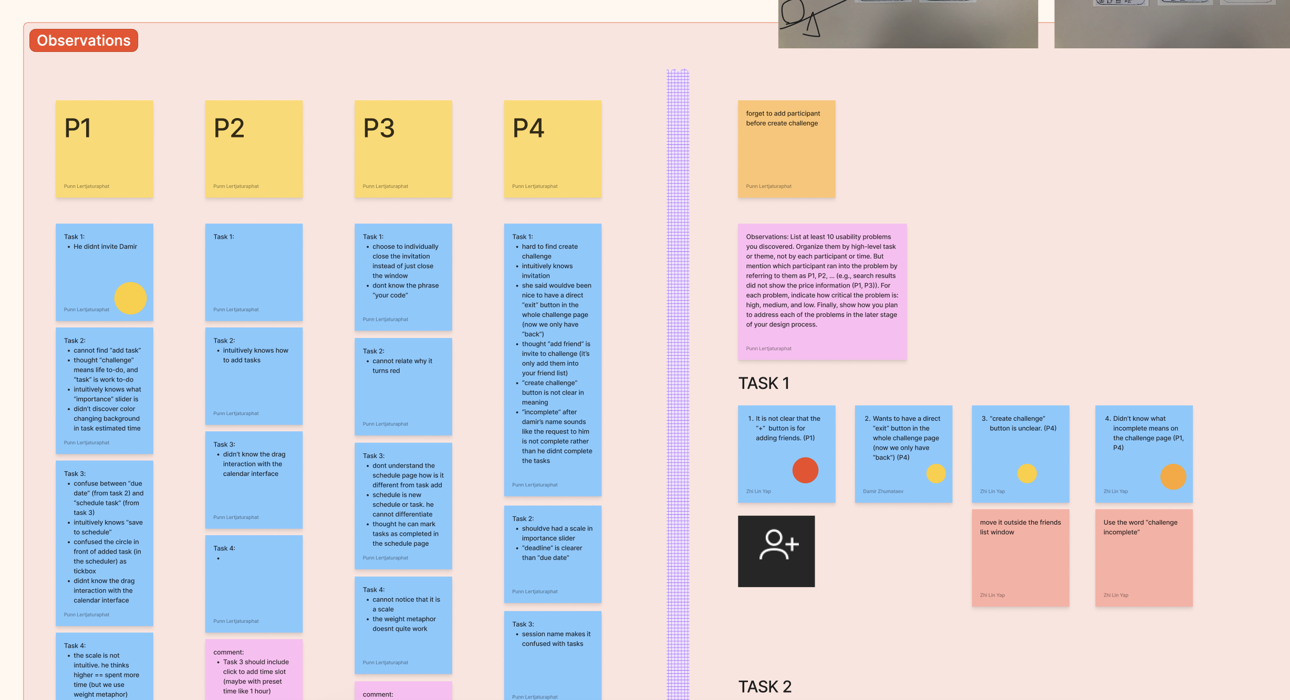Select 'move it outside the friends list' note
This screenshot has width=1290, height=700.
click(x=1020, y=558)
